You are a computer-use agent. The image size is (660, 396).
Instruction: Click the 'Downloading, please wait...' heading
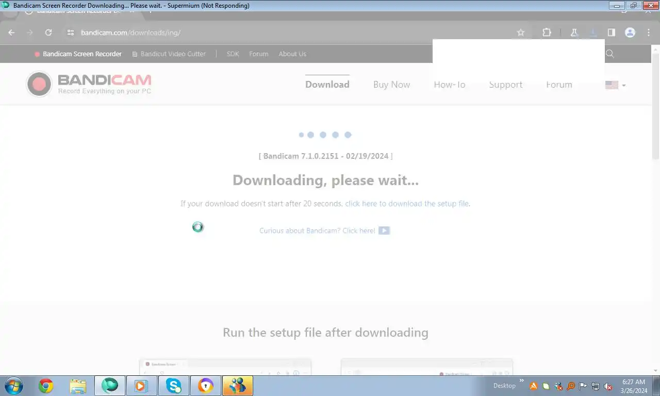325,180
